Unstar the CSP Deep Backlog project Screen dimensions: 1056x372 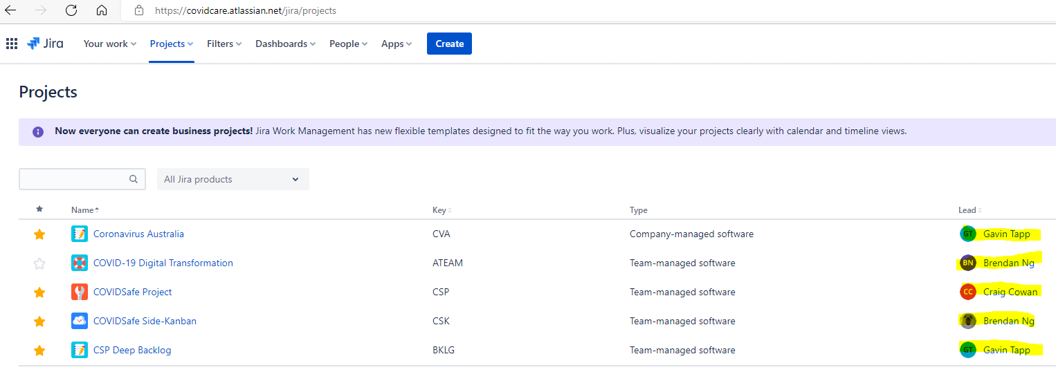coord(39,351)
